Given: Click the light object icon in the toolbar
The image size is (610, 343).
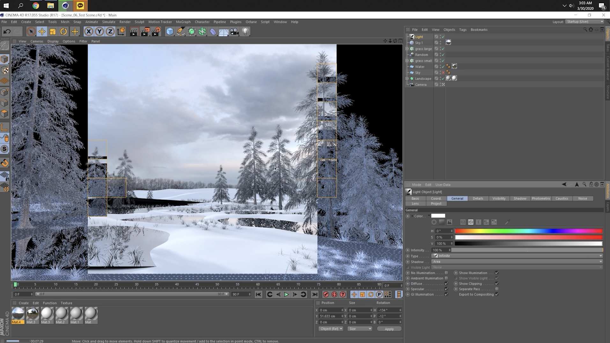Looking at the screenshot, I should click(245, 31).
